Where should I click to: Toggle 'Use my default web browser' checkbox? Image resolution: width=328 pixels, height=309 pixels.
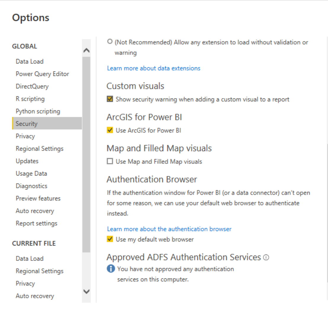coord(110,239)
